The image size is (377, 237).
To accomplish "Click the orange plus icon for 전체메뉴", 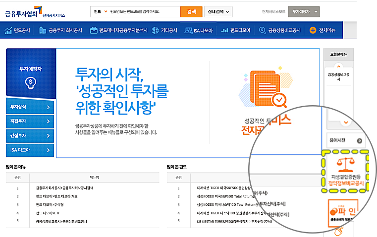I will pyautogui.click(x=313, y=30).
